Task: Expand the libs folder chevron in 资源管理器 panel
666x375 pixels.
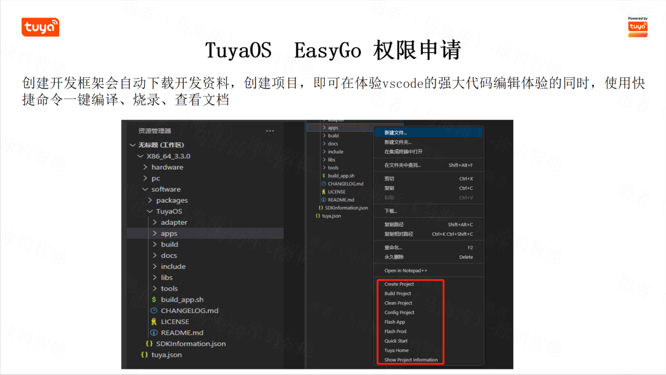Action: pos(155,278)
